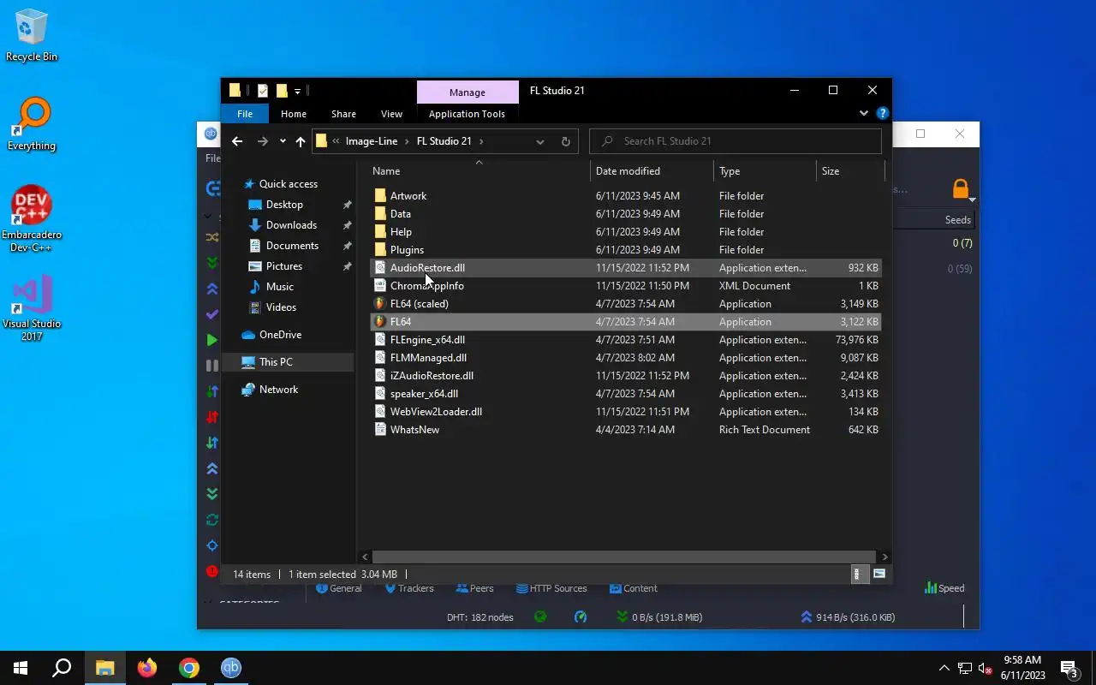Select the AudioRestore.dll file
Screen dimensions: 1096x685
coord(626,268)
